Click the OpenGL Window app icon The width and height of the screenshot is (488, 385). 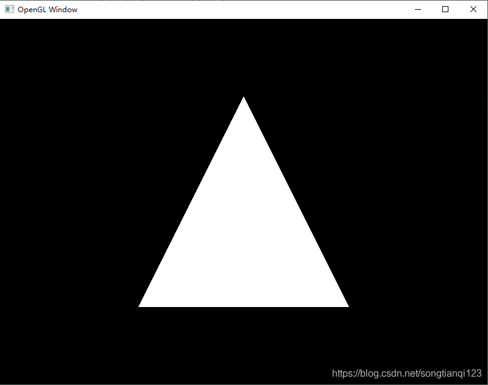pos(9,9)
